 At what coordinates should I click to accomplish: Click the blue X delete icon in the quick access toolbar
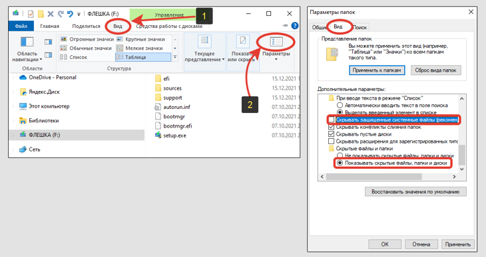pos(51,14)
